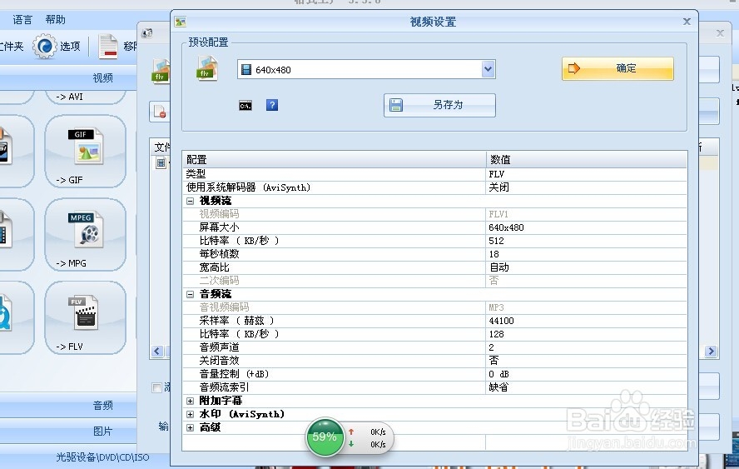
Task: Click the 数值 column header
Action: coord(587,159)
